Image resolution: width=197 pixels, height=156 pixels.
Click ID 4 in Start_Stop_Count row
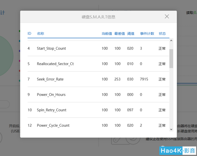(29, 48)
